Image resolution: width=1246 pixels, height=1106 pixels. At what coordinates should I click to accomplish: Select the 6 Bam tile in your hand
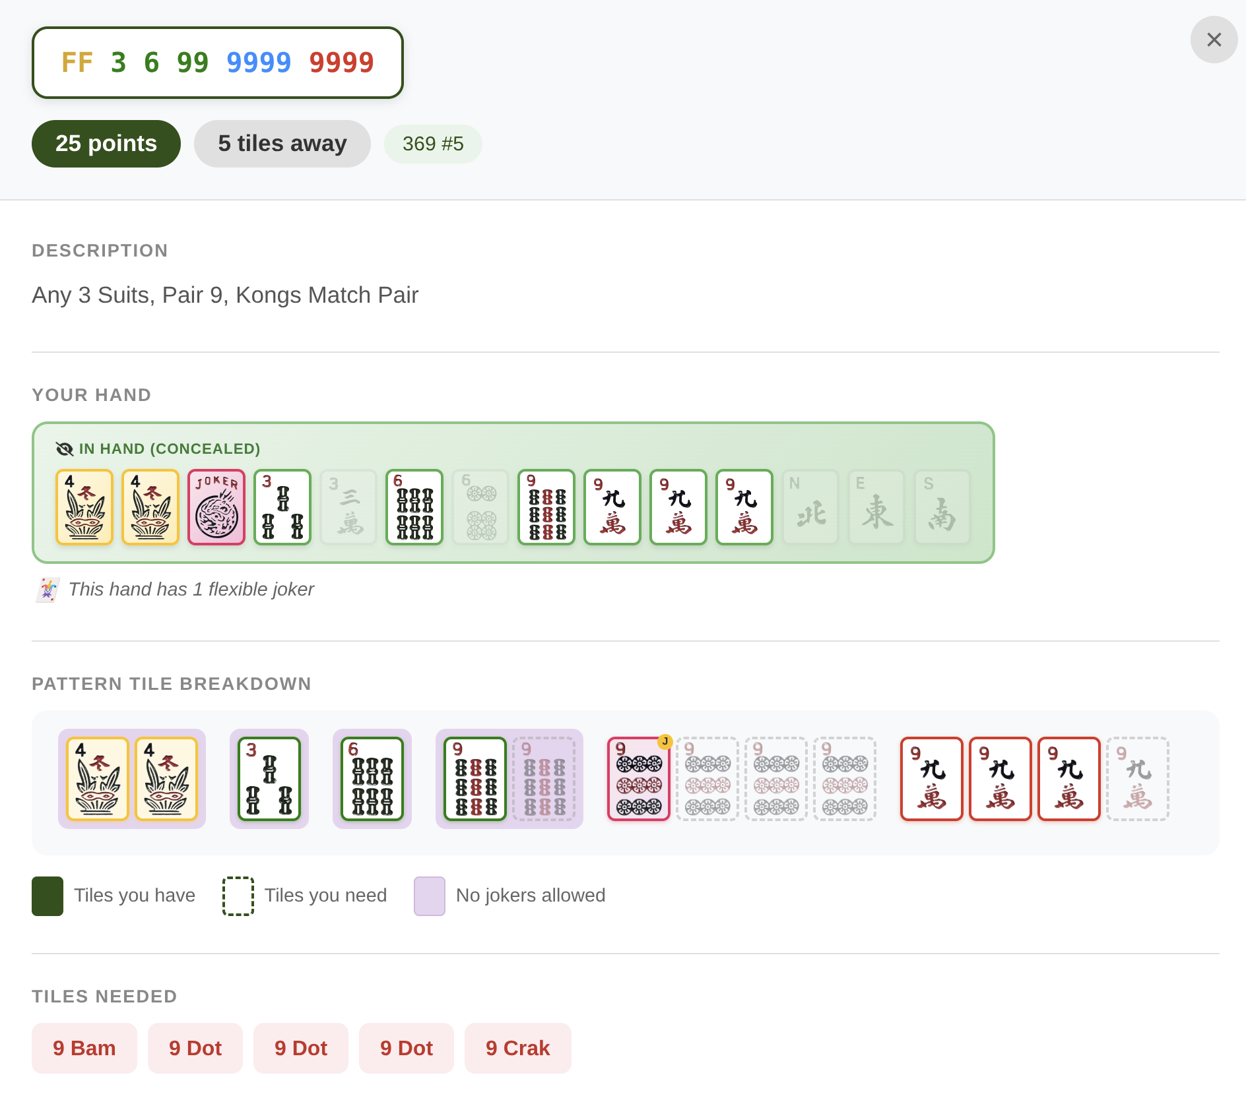coord(414,507)
